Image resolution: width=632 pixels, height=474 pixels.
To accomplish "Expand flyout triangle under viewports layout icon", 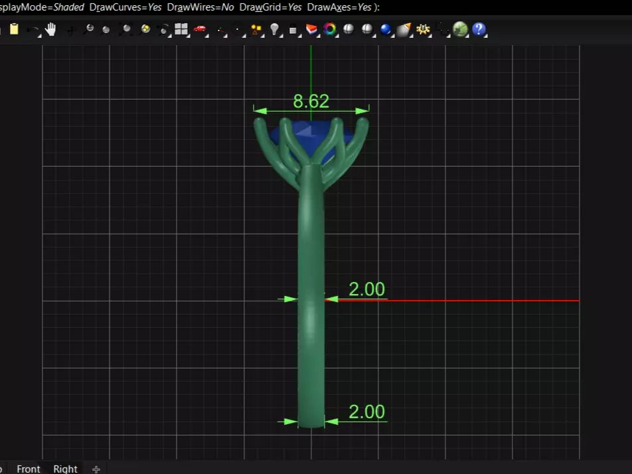I will point(189,37).
